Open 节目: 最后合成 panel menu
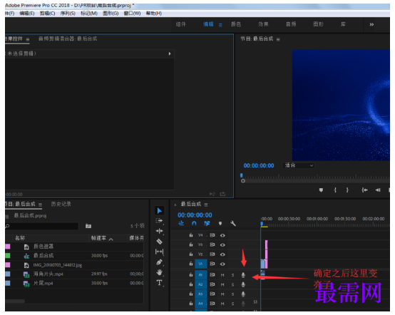This screenshot has width=395, height=315. (278, 39)
